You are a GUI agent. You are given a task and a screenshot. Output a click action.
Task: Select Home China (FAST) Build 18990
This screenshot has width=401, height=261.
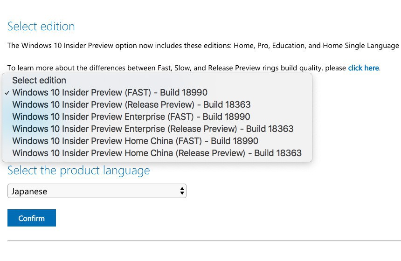point(135,141)
